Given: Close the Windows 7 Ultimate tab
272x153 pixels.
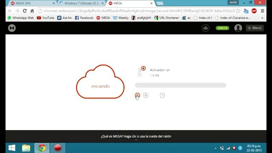Looking at the screenshot, I should (102, 3).
